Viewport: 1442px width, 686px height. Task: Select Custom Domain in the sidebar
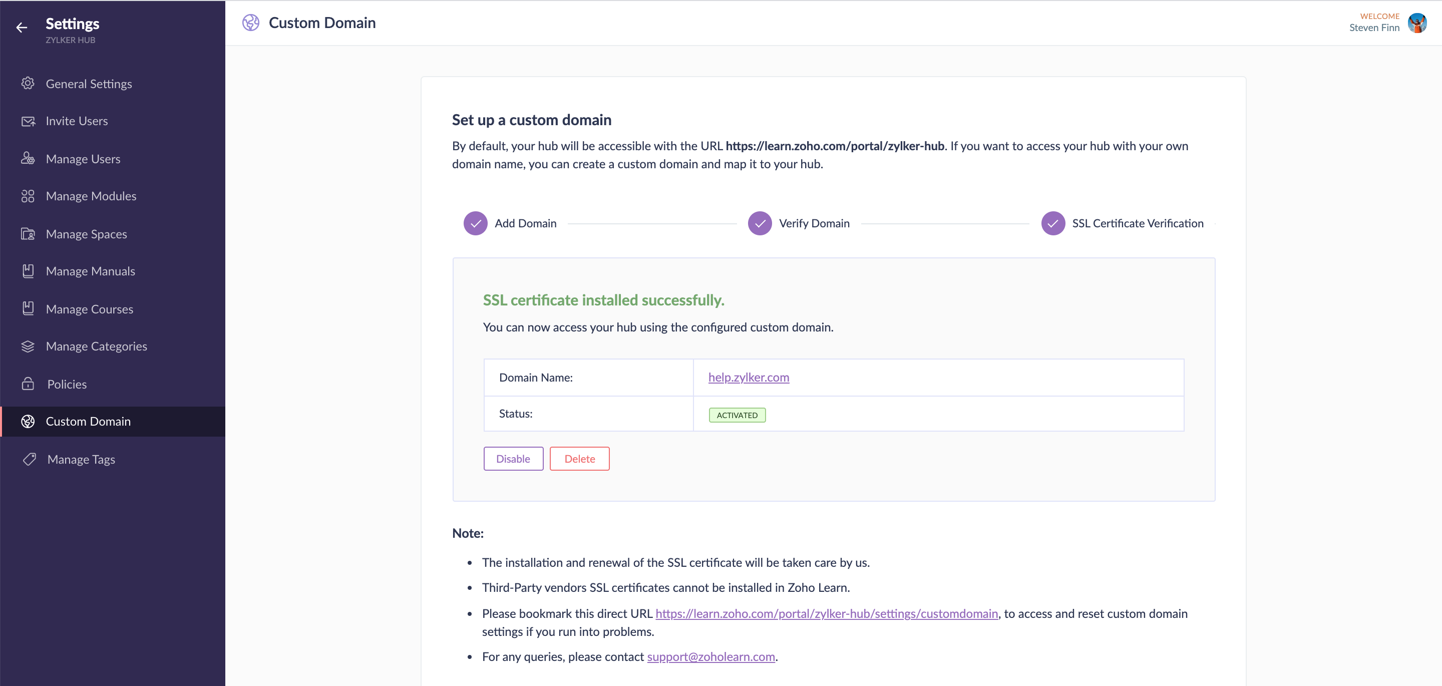tap(88, 421)
